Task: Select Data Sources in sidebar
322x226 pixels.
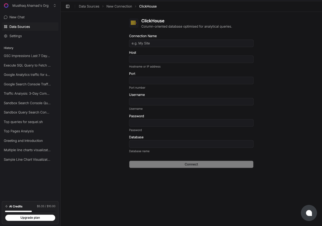Action: 30,27
